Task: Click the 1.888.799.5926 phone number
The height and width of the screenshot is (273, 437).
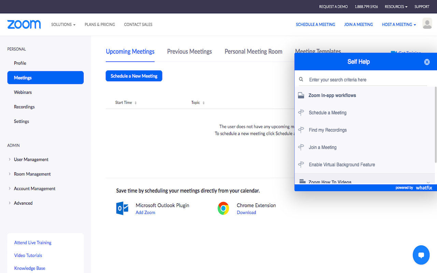Action: [366, 6]
